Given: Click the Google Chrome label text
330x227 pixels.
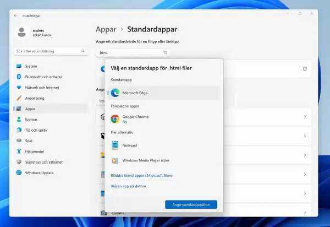Looking at the screenshot, I should pos(135,117).
